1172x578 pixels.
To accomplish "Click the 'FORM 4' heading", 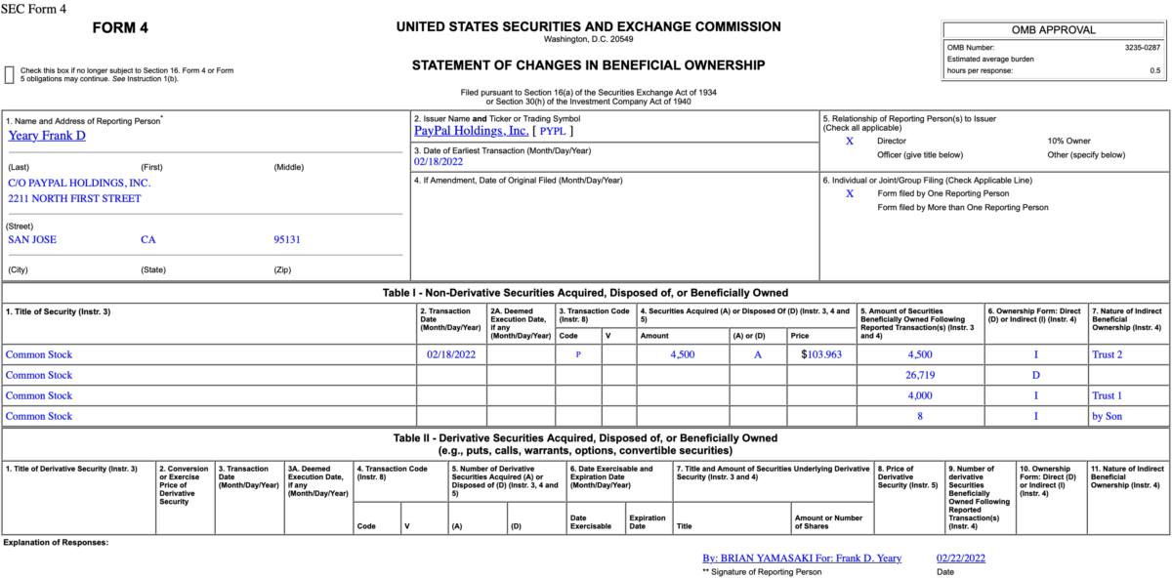I will (120, 27).
